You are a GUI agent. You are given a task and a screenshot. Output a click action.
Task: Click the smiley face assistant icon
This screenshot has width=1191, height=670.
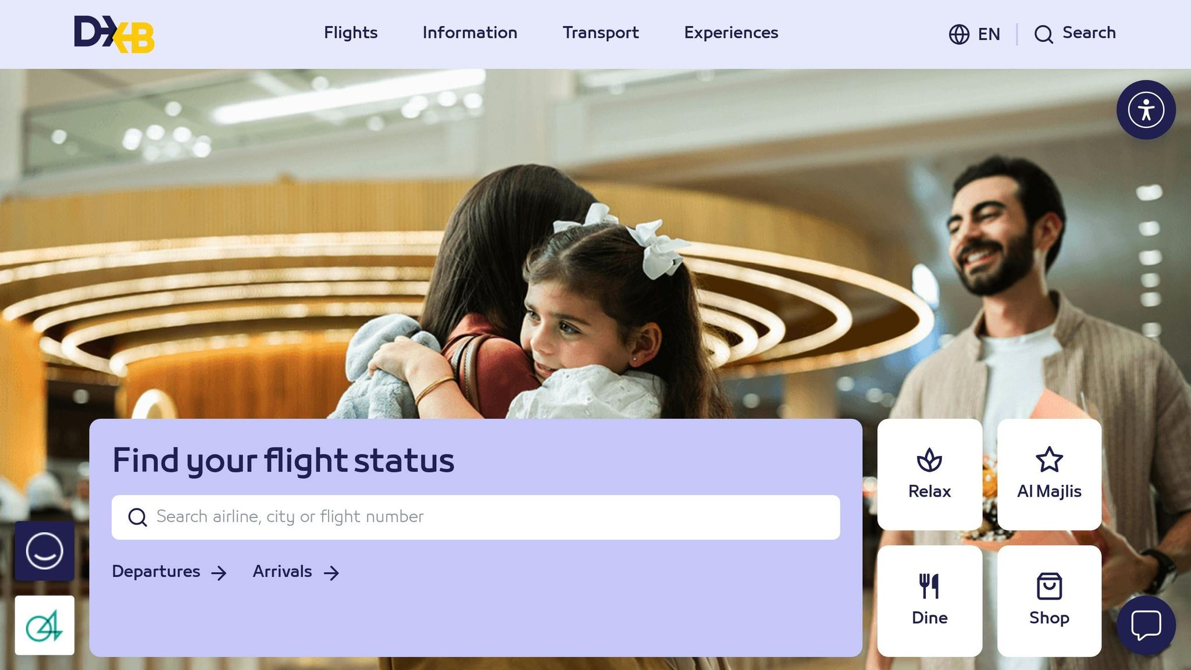(44, 551)
